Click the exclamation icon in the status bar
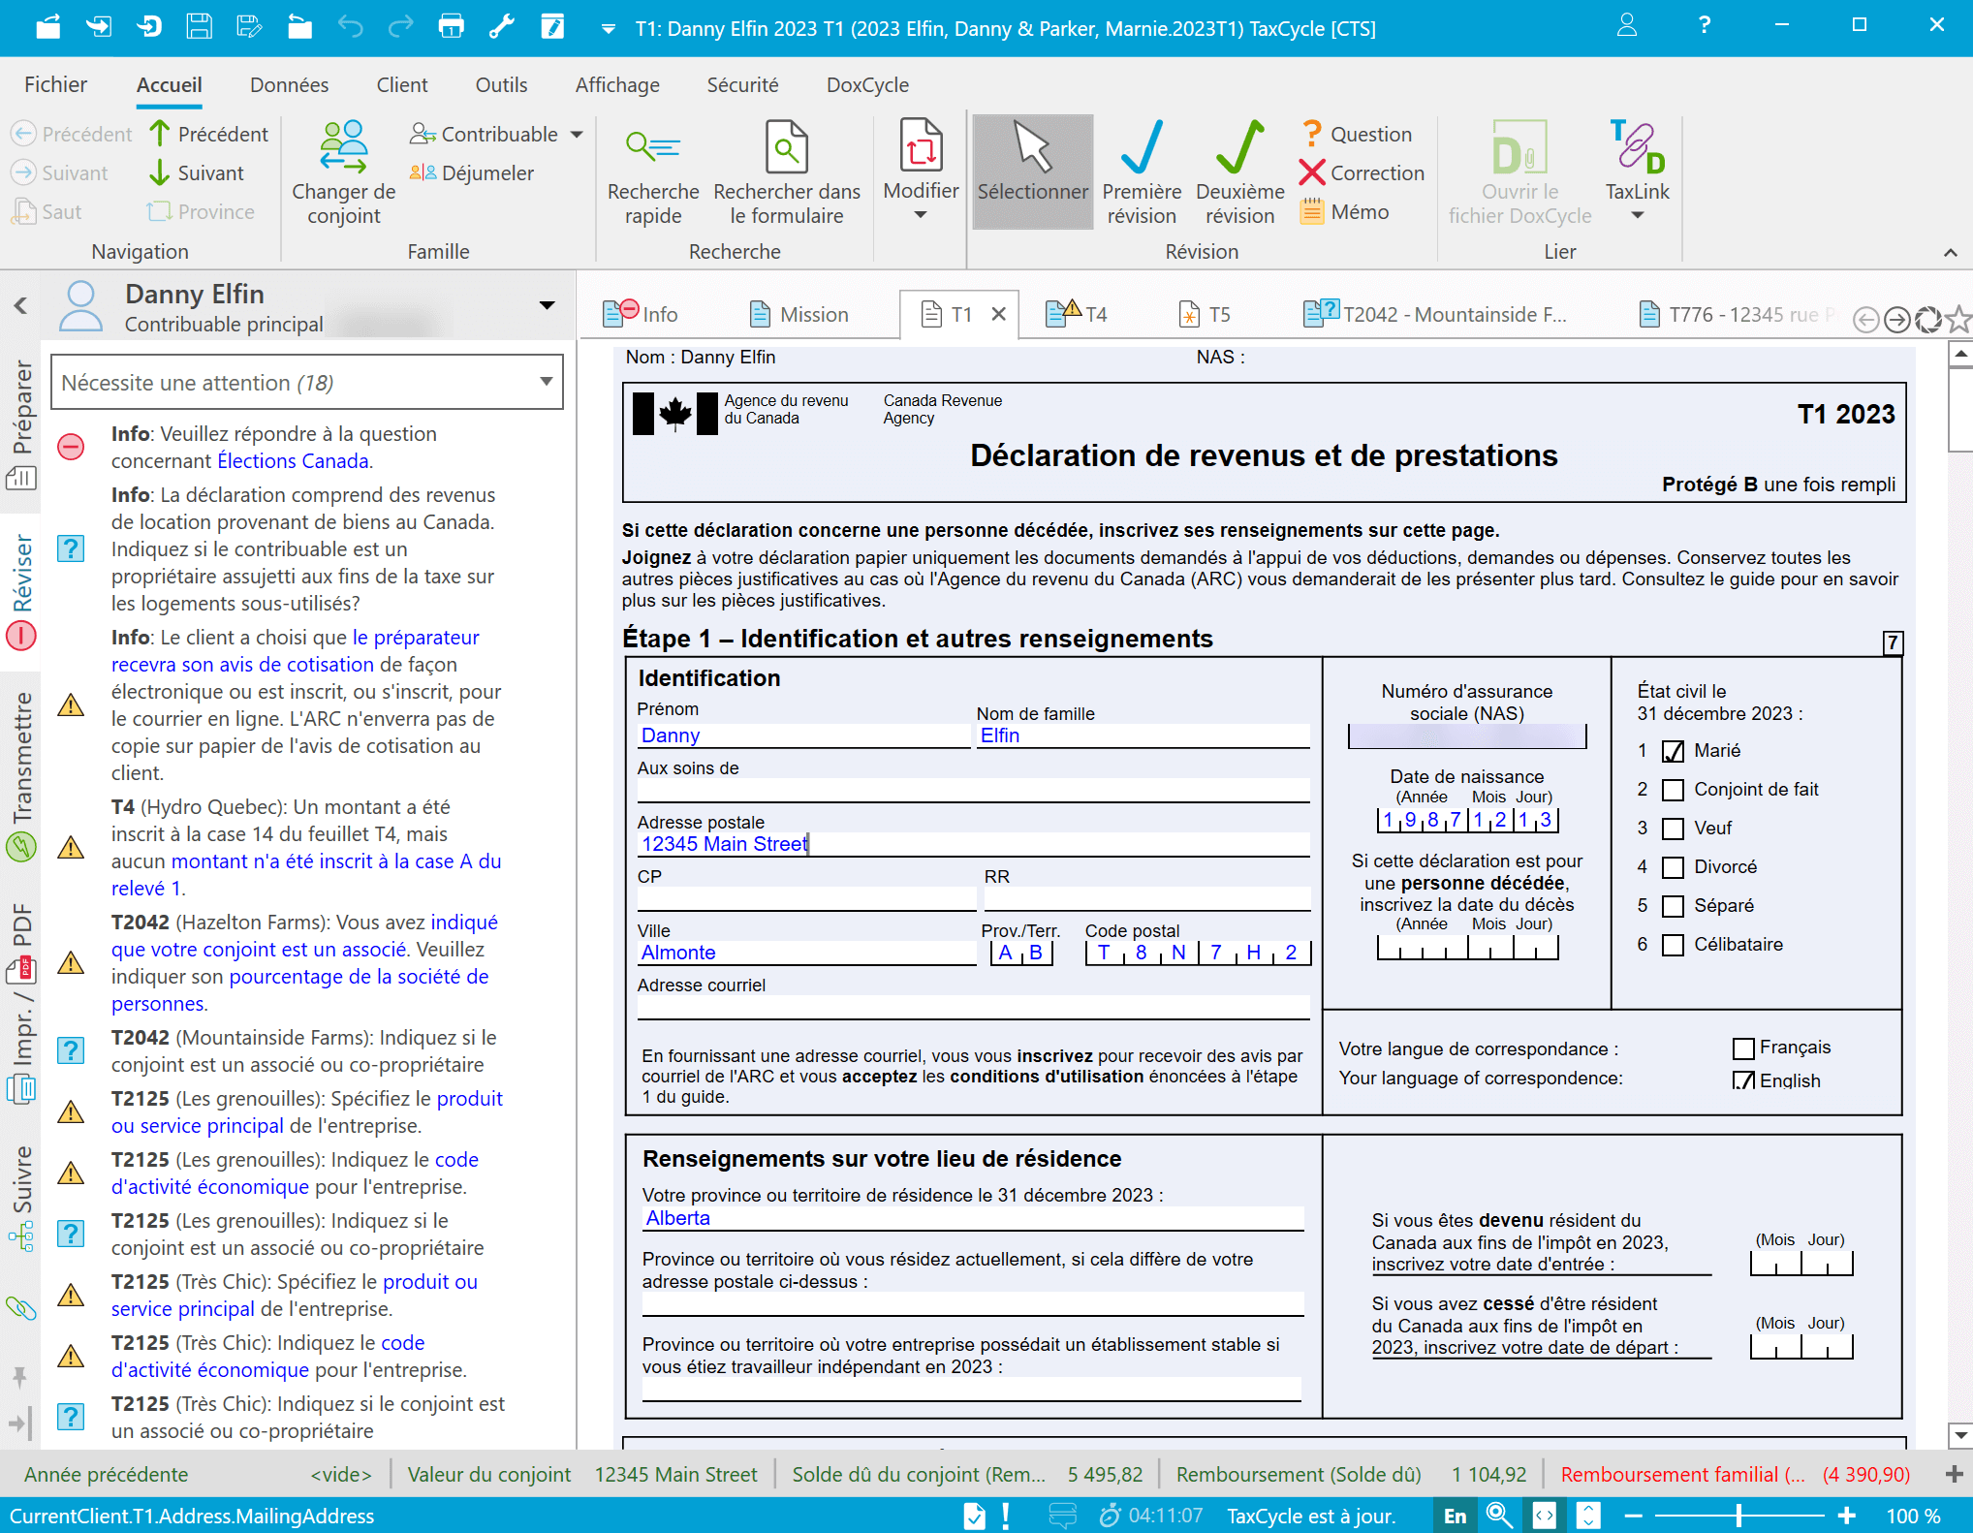The height and width of the screenshot is (1533, 1973). pyautogui.click(x=1006, y=1515)
